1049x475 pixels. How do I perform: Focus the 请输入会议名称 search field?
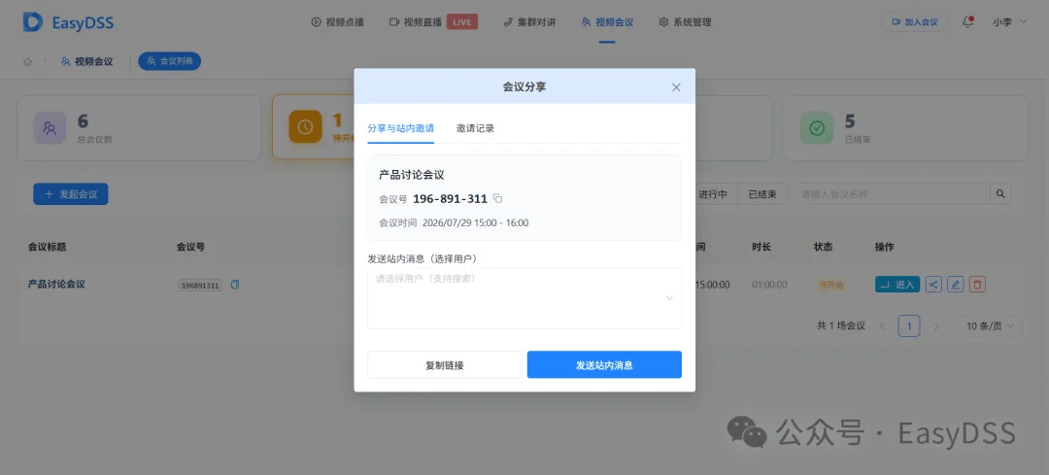point(891,194)
